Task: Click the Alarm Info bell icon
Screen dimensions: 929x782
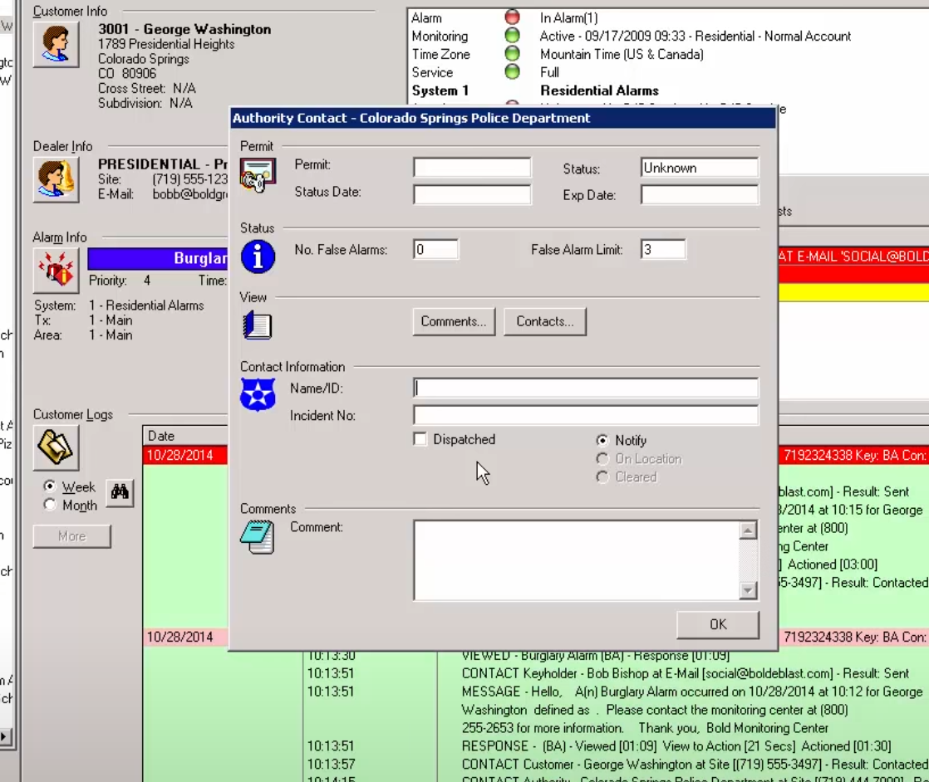Action: coord(56,271)
